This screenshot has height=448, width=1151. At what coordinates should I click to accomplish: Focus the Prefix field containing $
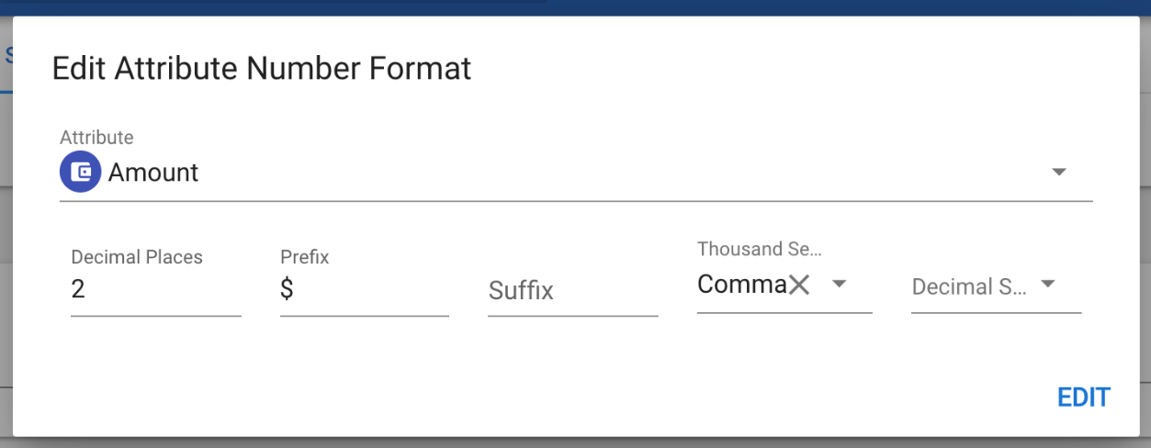click(x=364, y=290)
